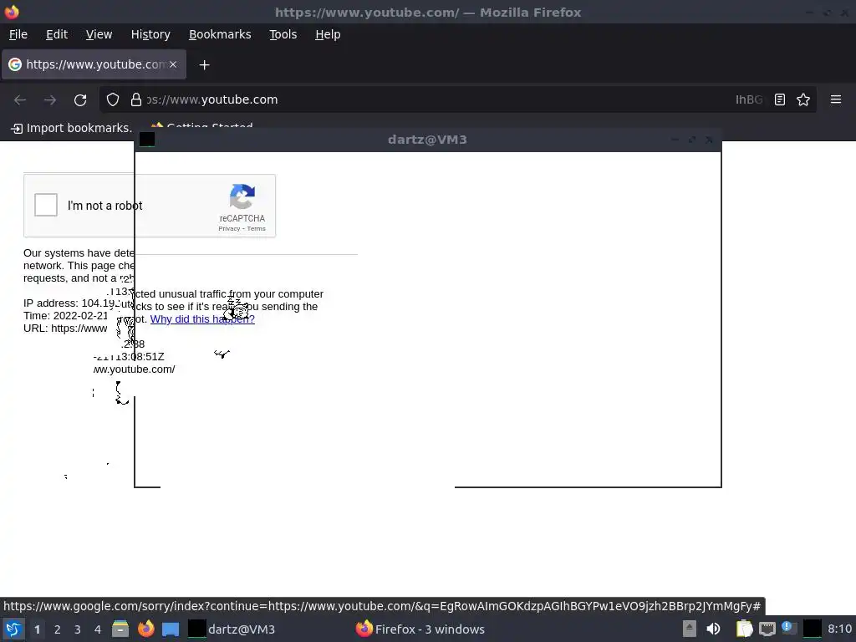Click the dartz@VM3 terminal title bar
Viewport: 856px width, 642px height.
click(427, 140)
